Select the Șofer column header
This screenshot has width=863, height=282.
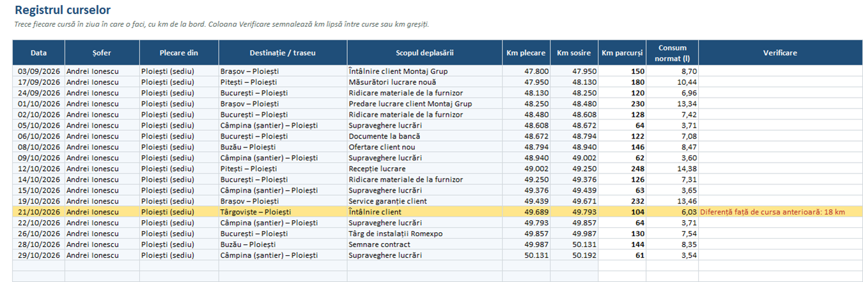[x=102, y=53]
